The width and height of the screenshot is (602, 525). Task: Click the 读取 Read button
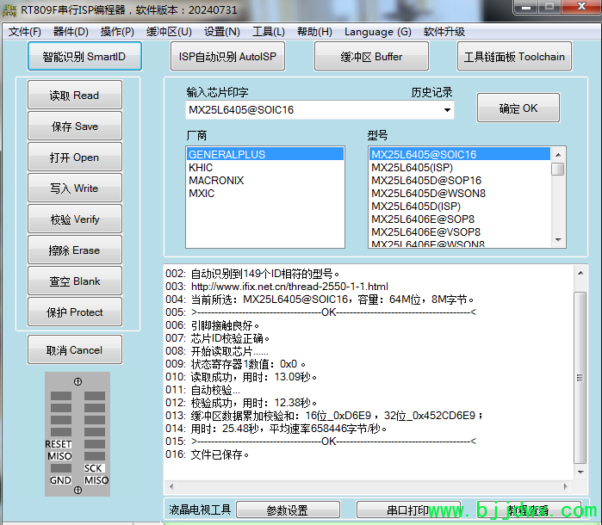pyautogui.click(x=75, y=96)
